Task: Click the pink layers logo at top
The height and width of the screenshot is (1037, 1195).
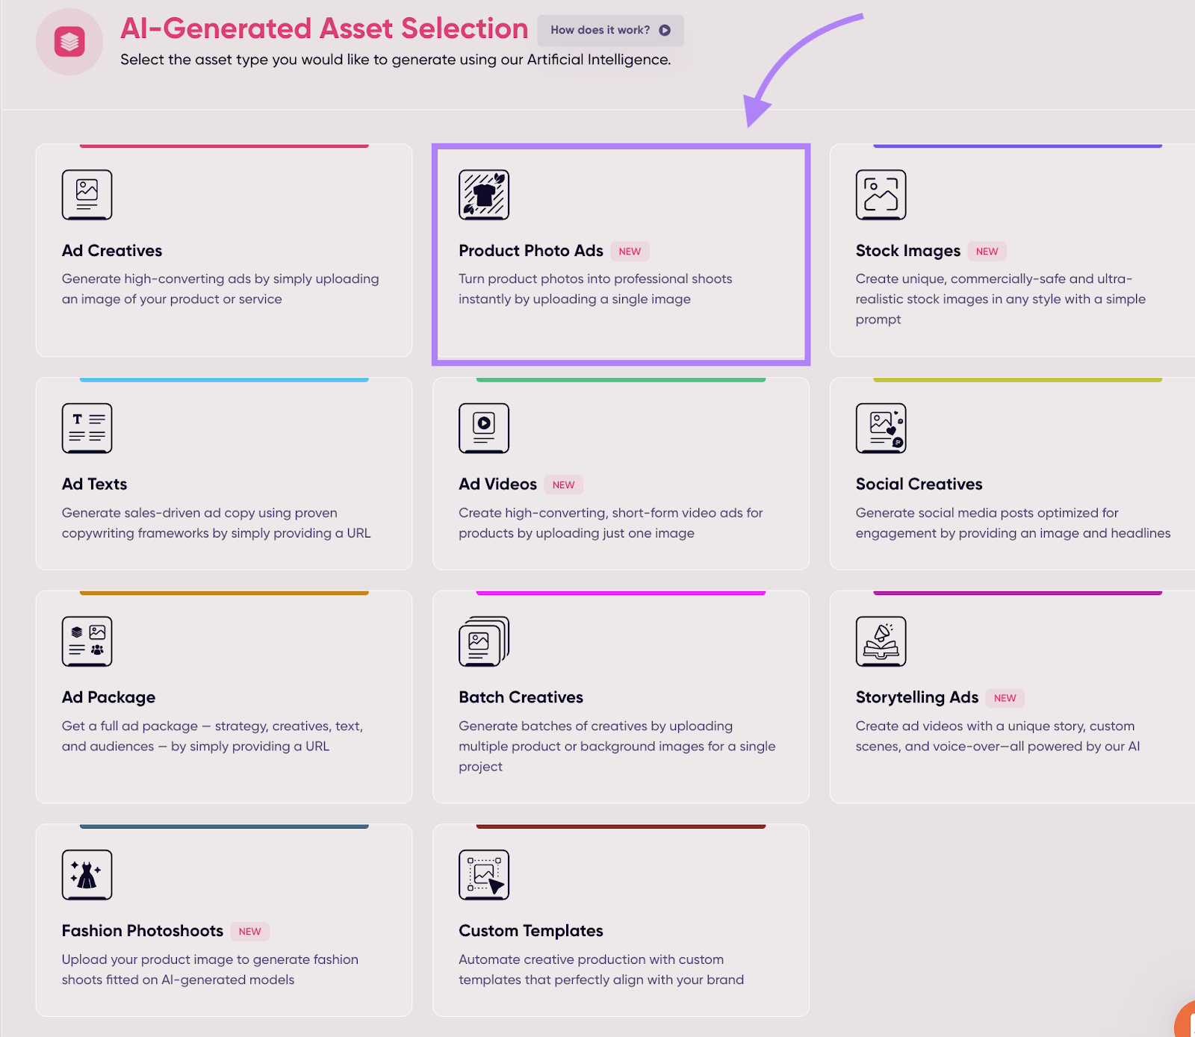Action: 69,42
